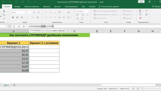Click the Cut scissors icon
The image size is (161, 91).
click(4, 11)
